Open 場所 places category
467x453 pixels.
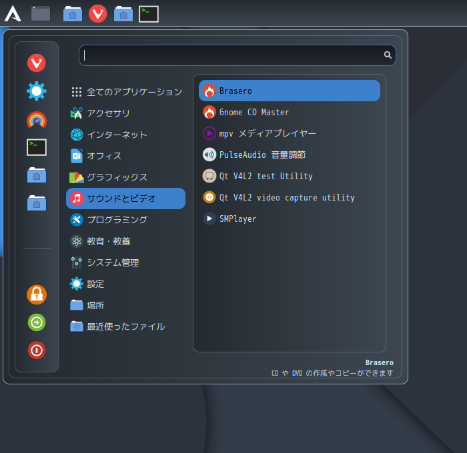(x=125, y=305)
